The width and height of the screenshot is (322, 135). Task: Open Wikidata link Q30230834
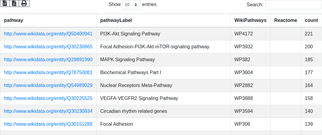48,111
